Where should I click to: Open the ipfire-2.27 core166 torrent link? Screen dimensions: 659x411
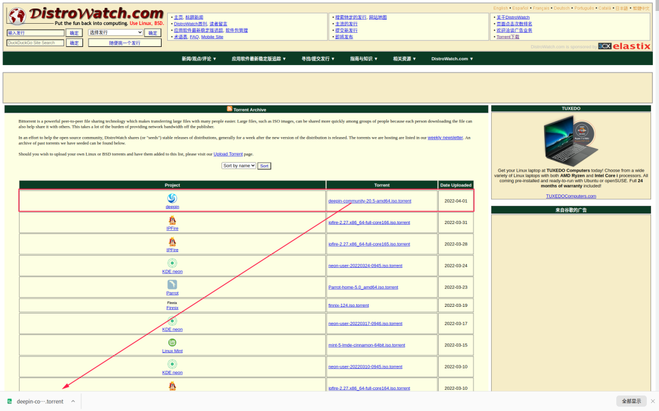click(x=369, y=222)
